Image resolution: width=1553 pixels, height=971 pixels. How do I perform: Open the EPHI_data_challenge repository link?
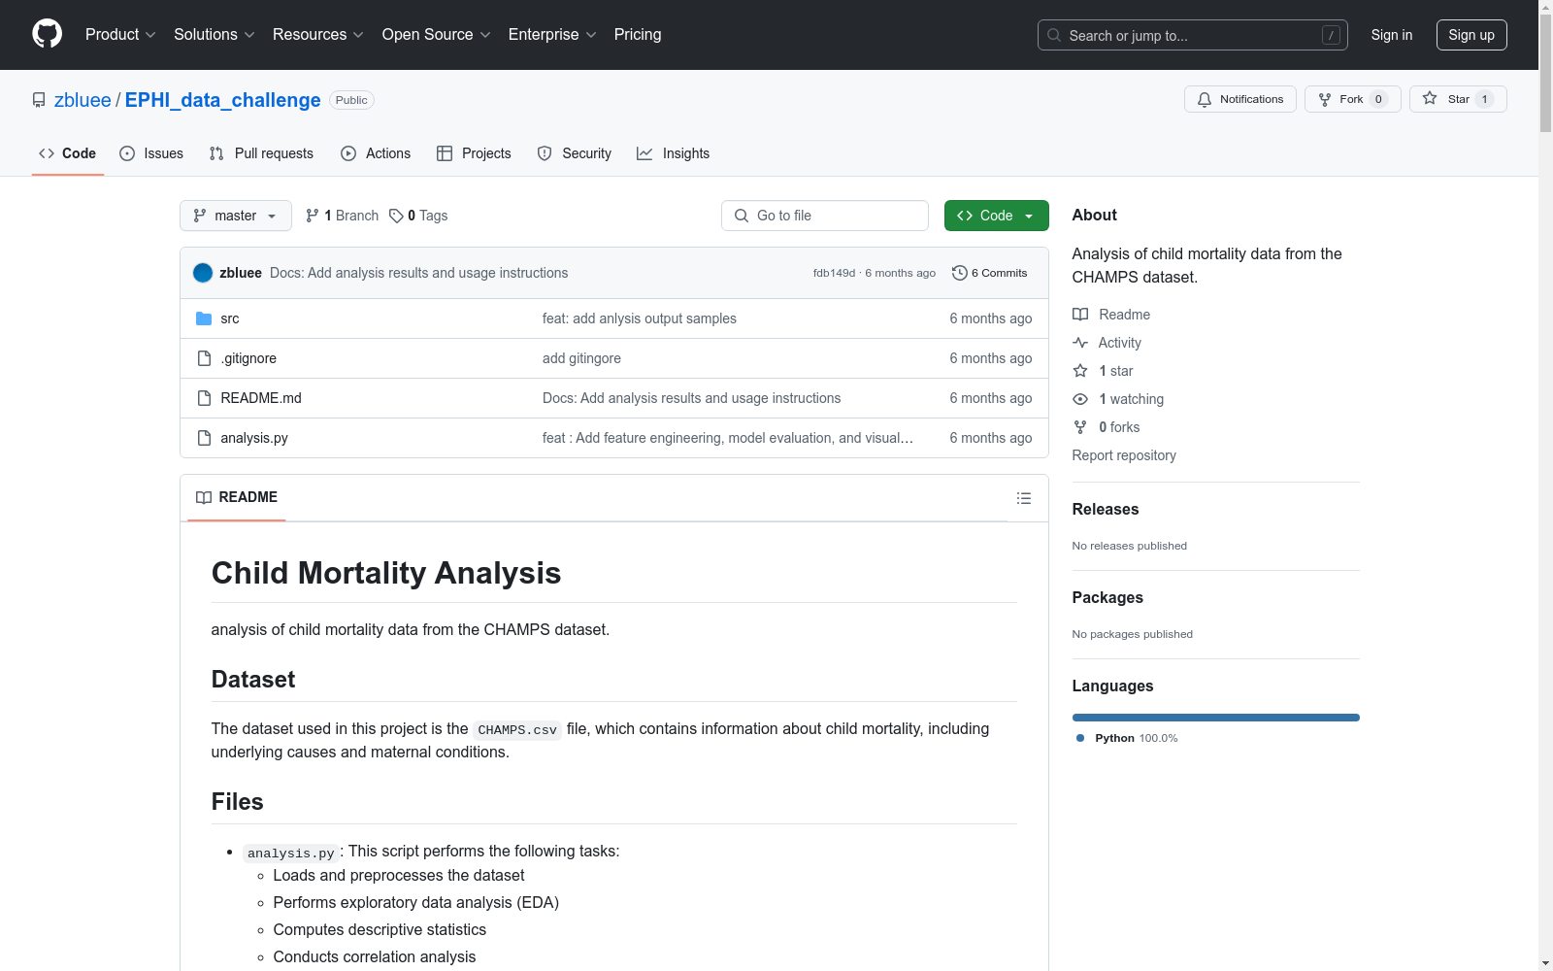point(223,100)
